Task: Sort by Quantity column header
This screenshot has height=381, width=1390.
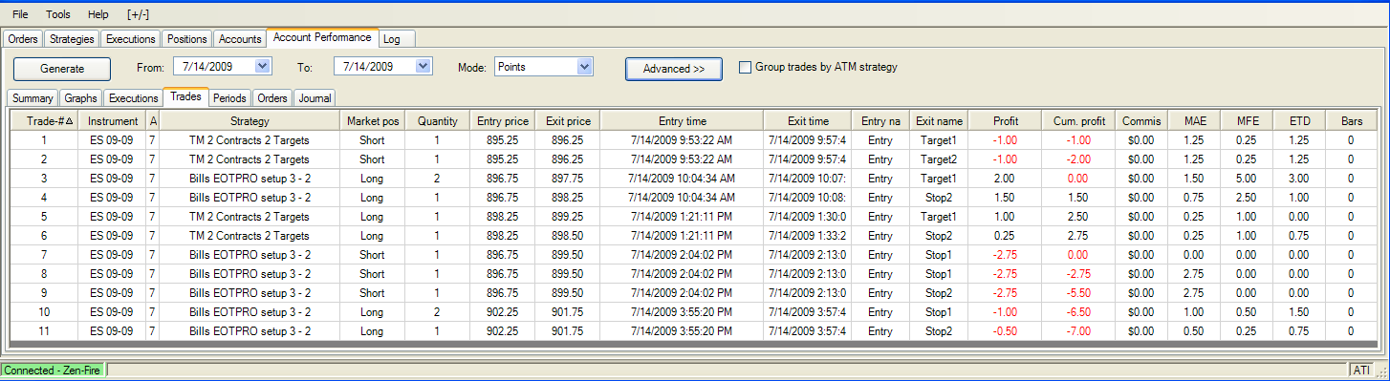Action: tap(437, 121)
